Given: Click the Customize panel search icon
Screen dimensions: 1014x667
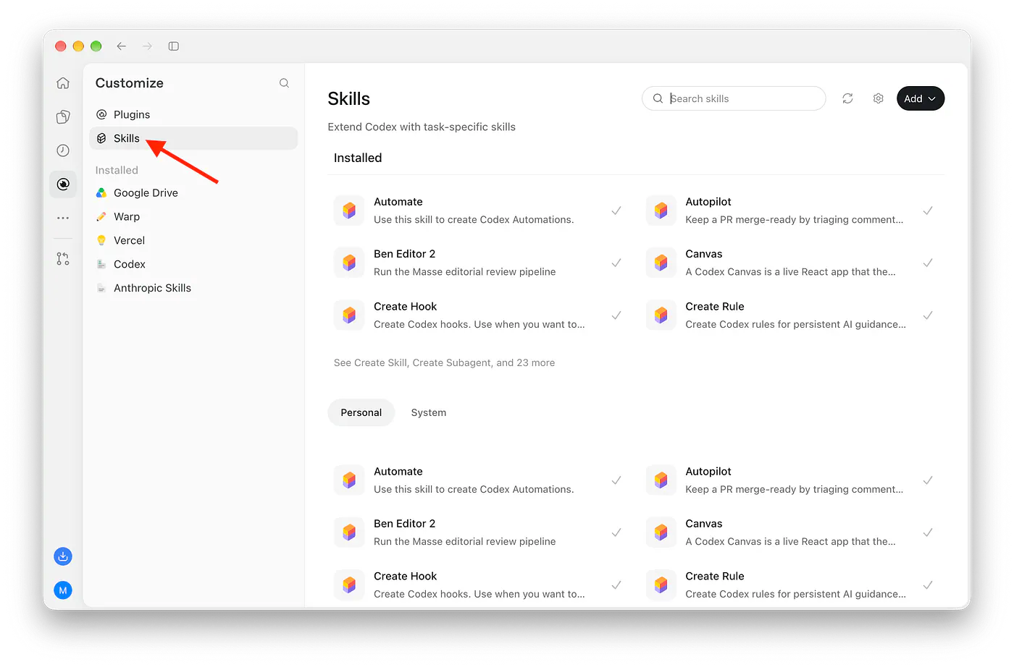Looking at the screenshot, I should (284, 83).
